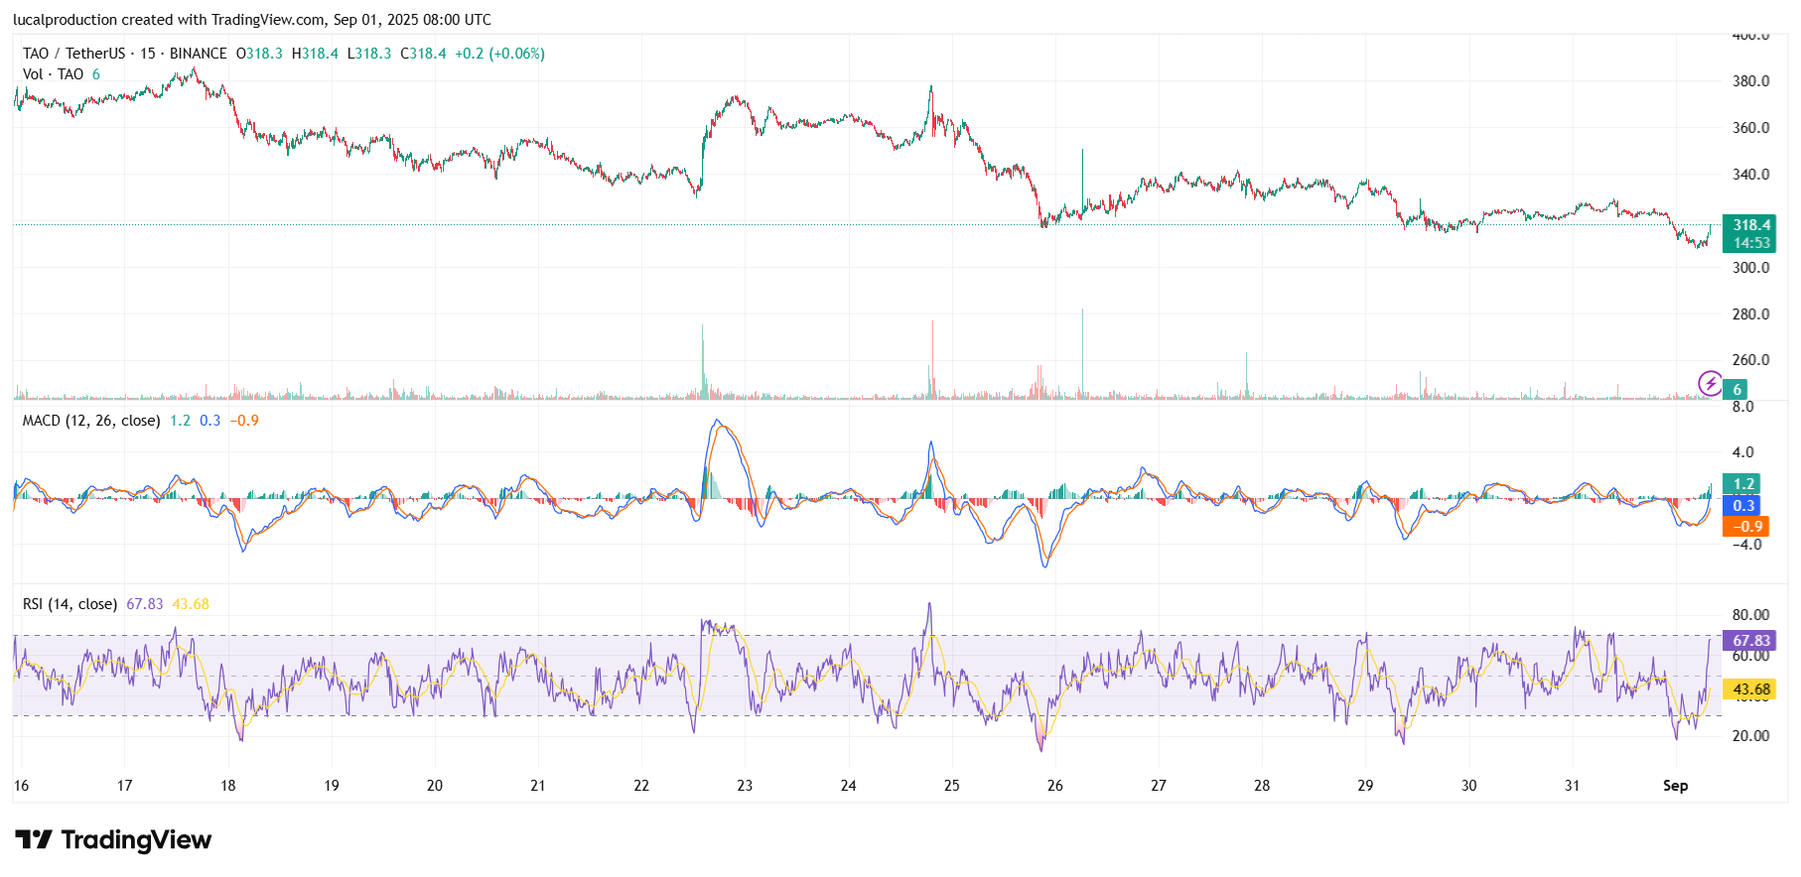Click the 4.0 MACD axis label

coord(1742,452)
